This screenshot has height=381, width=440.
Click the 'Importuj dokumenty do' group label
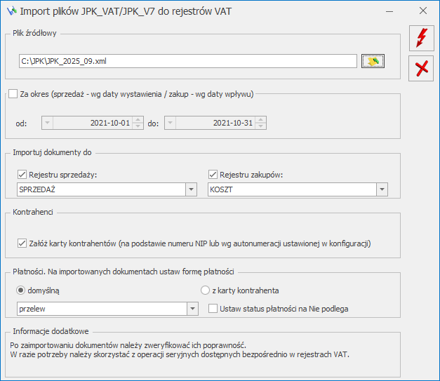click(x=52, y=152)
